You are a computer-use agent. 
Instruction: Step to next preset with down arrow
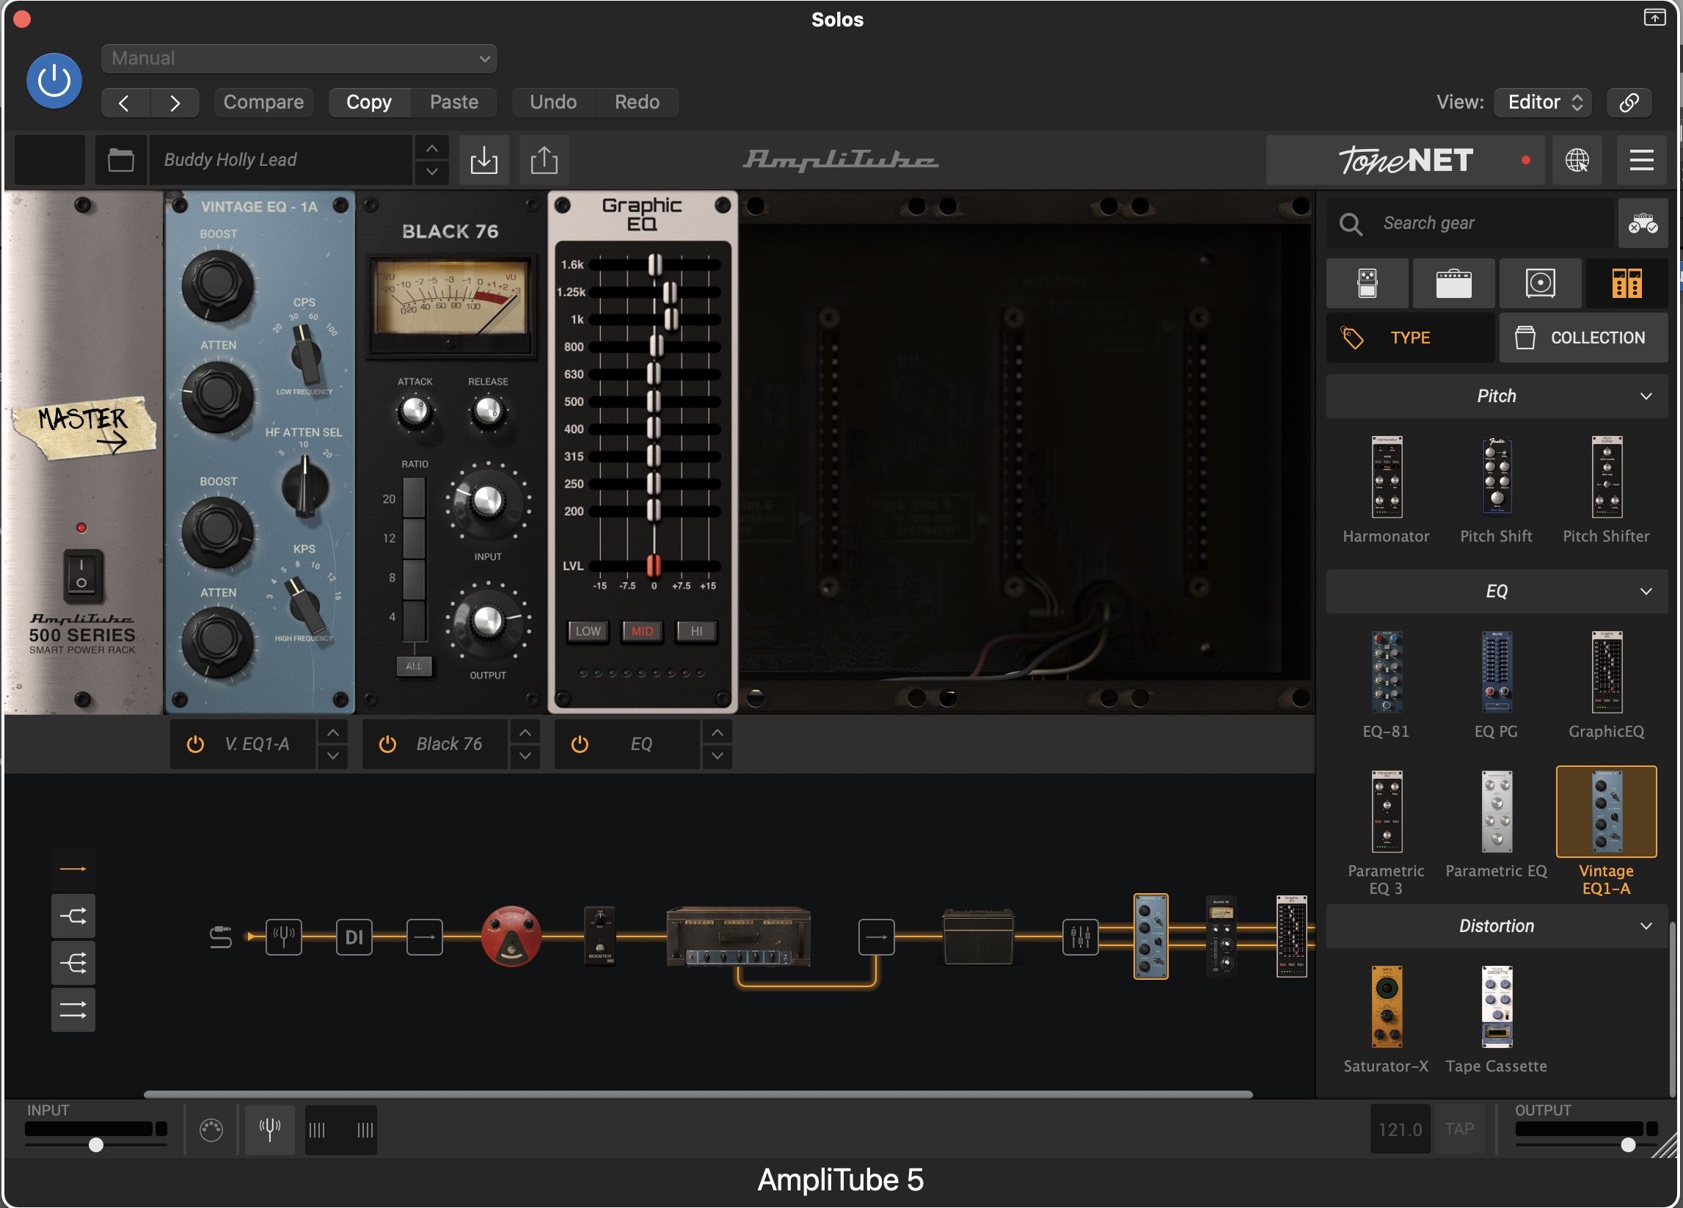click(432, 172)
